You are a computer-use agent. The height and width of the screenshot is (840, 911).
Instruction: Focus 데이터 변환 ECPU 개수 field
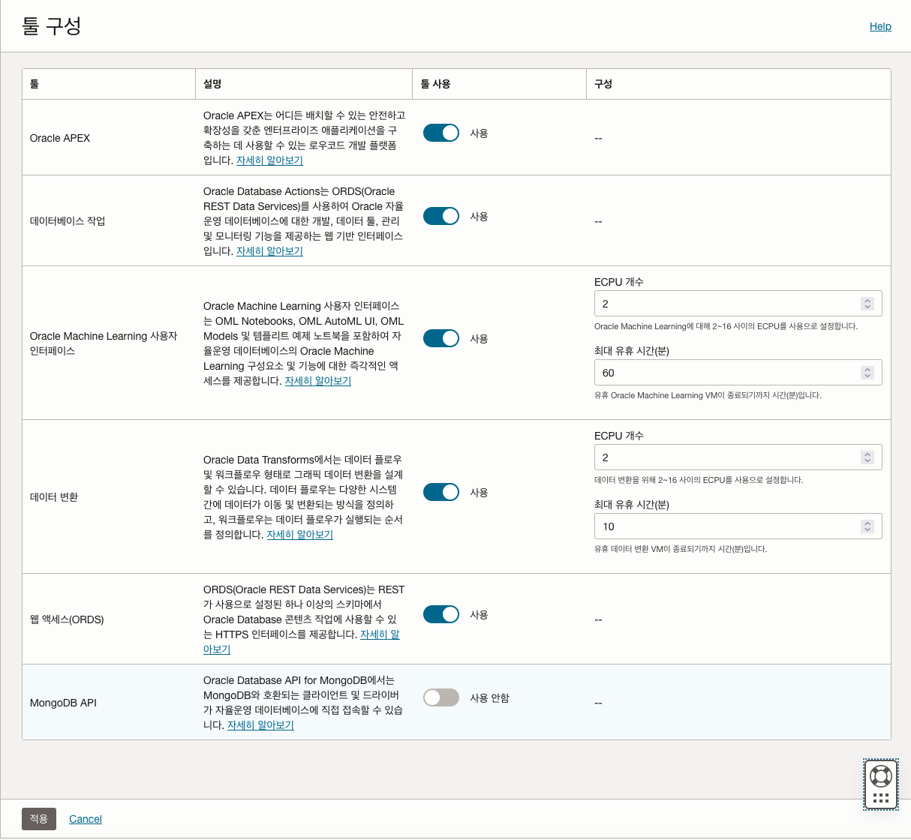coord(738,457)
